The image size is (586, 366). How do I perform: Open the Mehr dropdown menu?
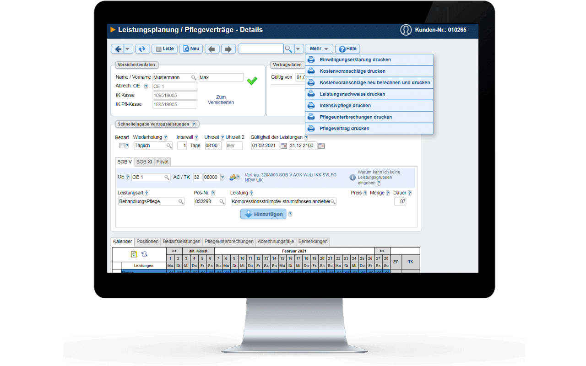click(319, 49)
